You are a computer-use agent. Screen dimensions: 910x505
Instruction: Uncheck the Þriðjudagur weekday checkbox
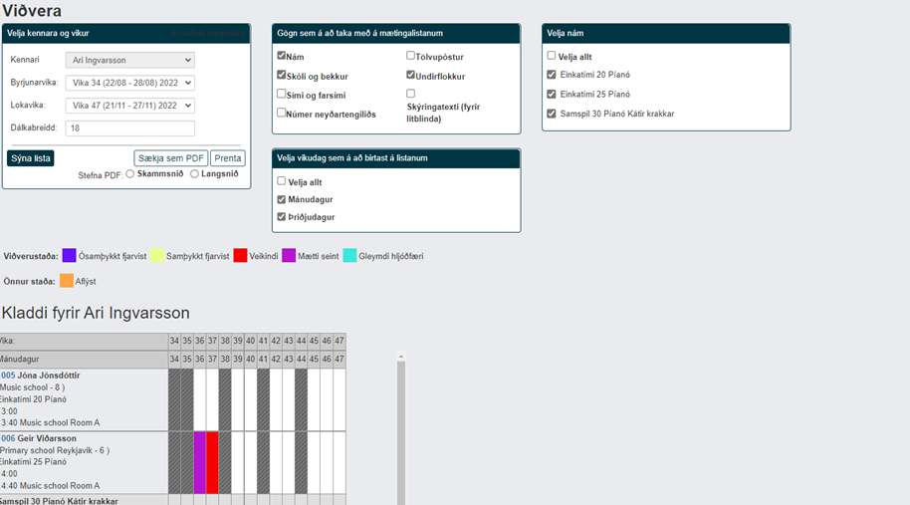tap(282, 216)
